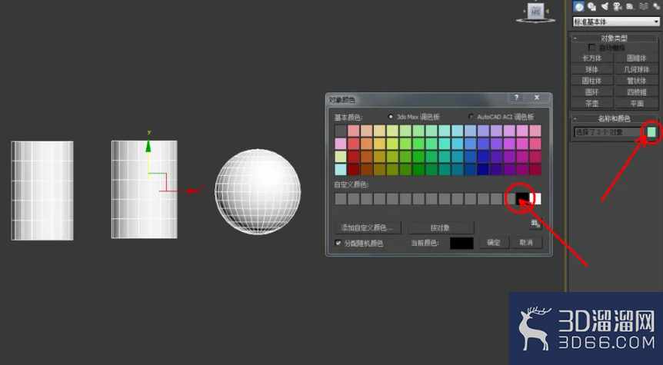Pick the pale cyan swatch in leftmost column
Screen dimensions: 663x365
(x=341, y=169)
